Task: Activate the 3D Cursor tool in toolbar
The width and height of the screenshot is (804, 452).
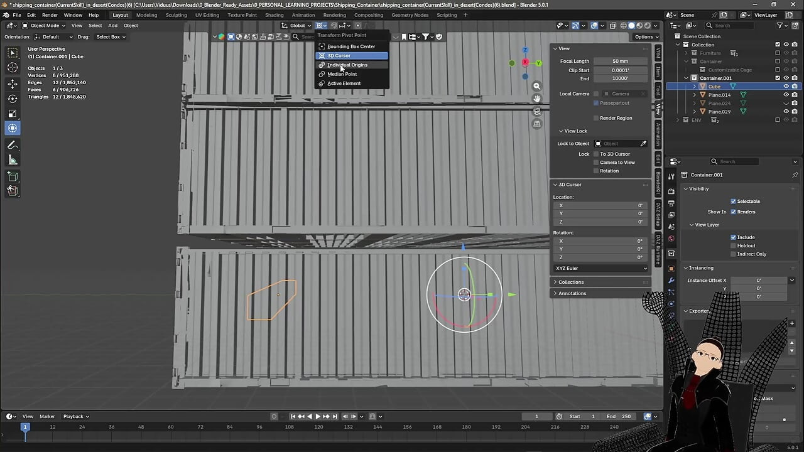Action: [x=13, y=68]
